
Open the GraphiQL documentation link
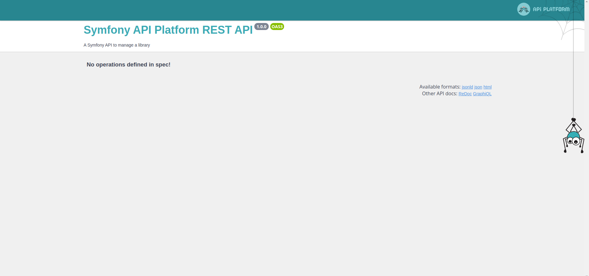click(482, 94)
